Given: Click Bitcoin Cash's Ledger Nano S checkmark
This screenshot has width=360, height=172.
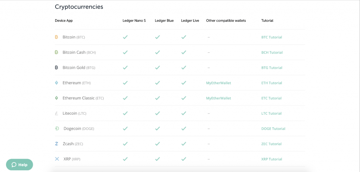Looking at the screenshot, I should click(x=125, y=52).
